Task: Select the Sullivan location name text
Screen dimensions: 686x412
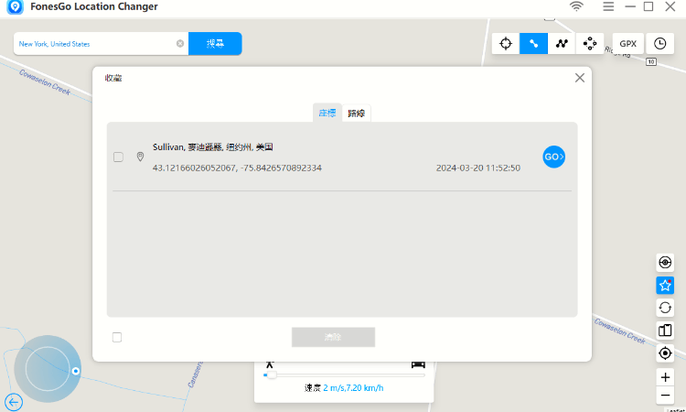Action: 212,147
